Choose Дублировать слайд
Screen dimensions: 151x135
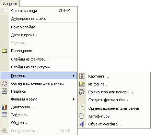tap(39, 18)
